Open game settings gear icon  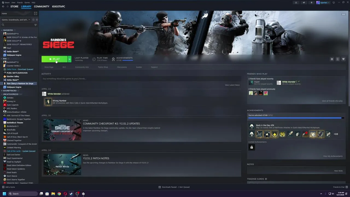[332, 59]
